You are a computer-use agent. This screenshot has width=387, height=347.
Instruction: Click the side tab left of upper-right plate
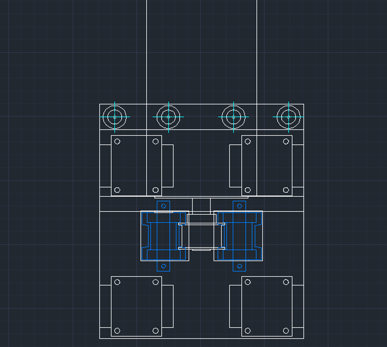pyautogui.click(x=236, y=166)
